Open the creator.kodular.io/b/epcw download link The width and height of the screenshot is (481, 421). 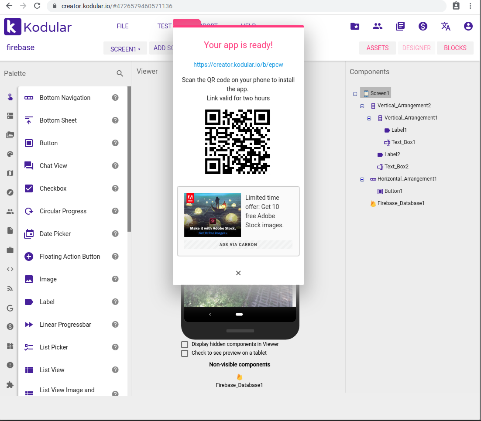(x=238, y=65)
